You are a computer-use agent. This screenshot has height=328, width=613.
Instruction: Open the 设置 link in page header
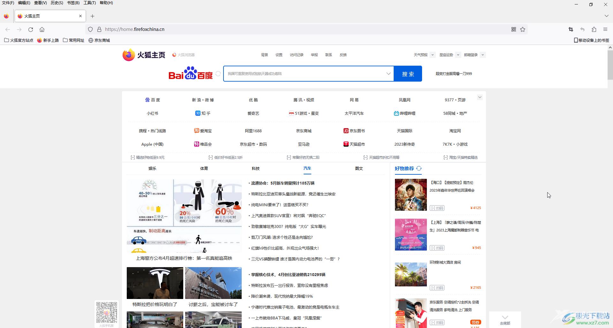pos(279,55)
